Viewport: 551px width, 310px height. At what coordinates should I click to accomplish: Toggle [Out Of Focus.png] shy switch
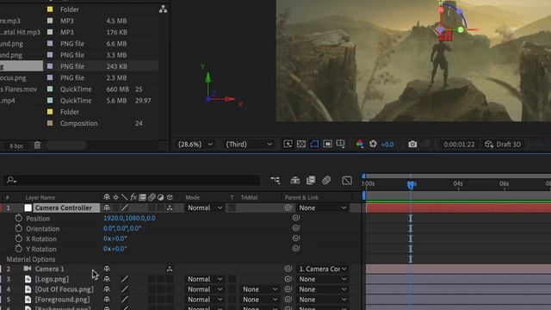click(107, 289)
